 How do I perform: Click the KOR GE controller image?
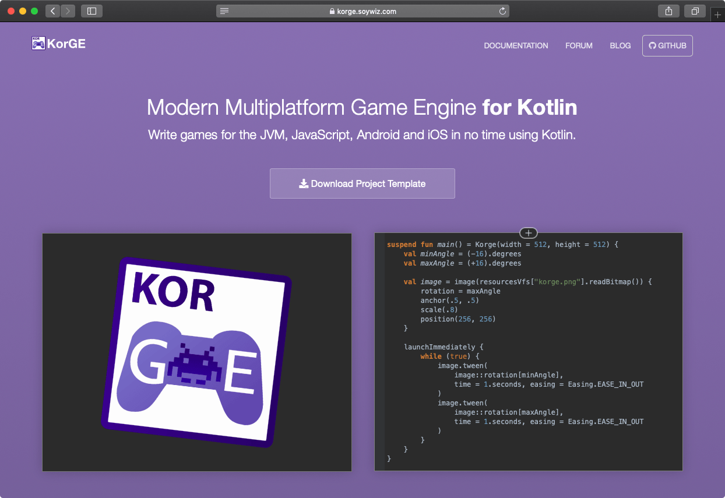click(196, 352)
